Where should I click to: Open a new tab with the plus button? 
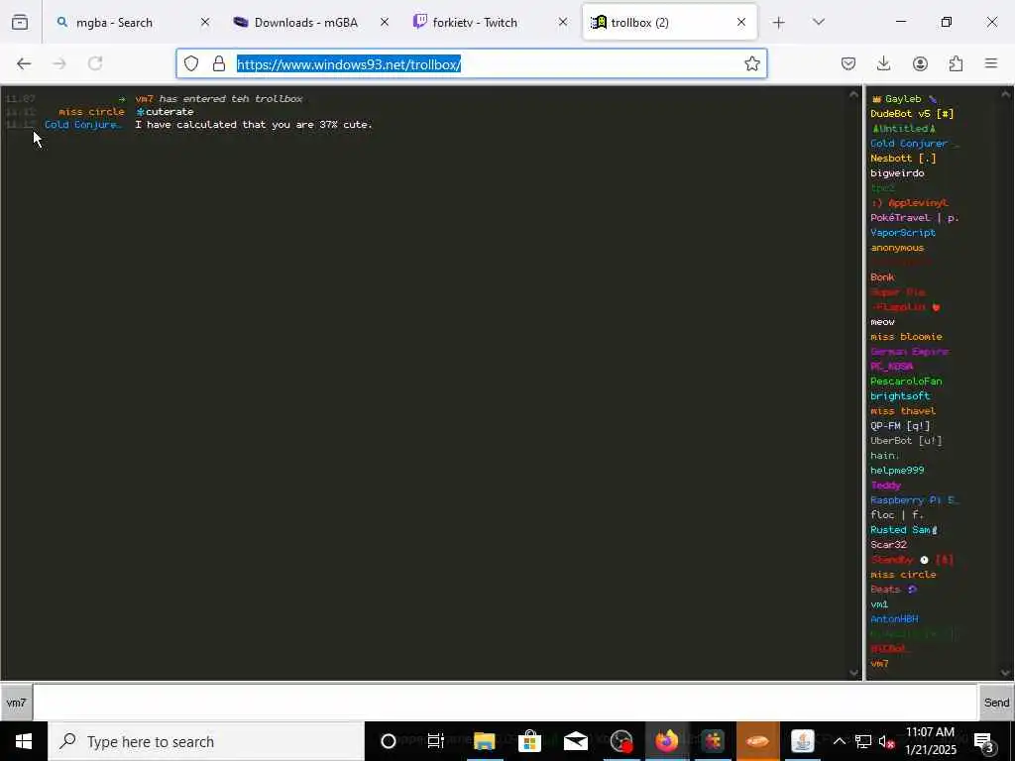(778, 23)
